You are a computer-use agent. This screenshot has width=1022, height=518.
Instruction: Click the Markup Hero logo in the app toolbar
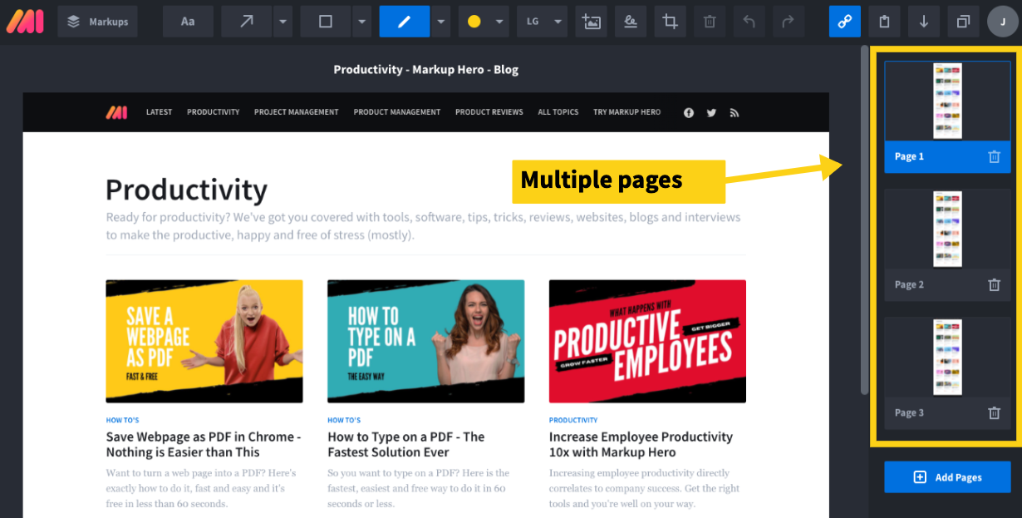[24, 22]
